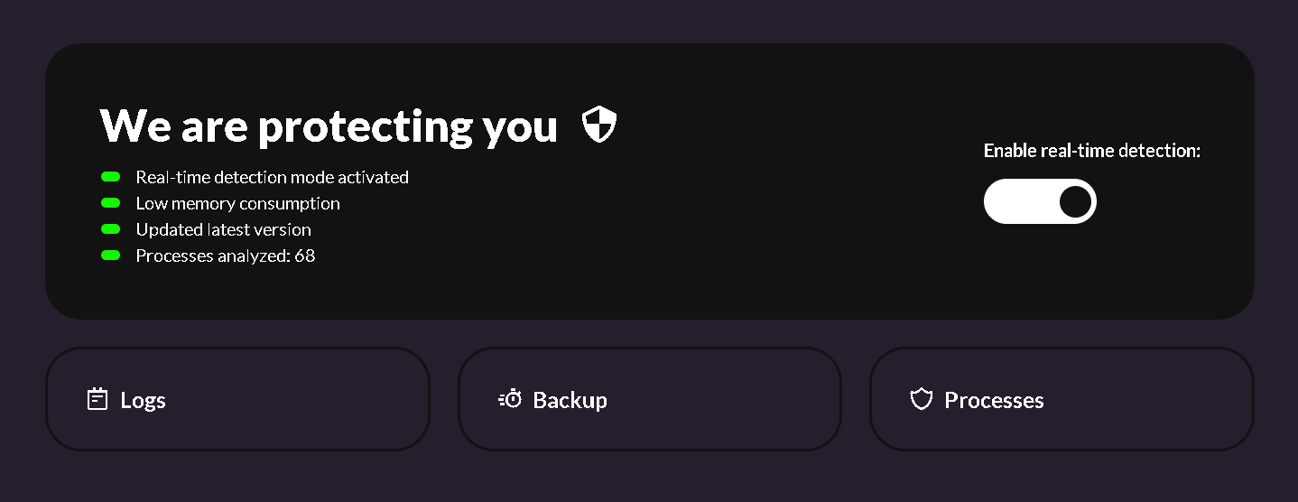Click the "We are protecting you" heading
The image size is (1298, 502).
pyautogui.click(x=329, y=125)
